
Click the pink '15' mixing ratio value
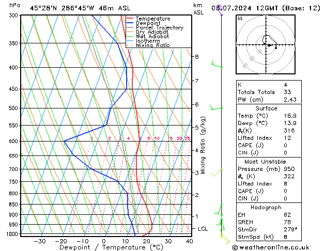point(170,138)
